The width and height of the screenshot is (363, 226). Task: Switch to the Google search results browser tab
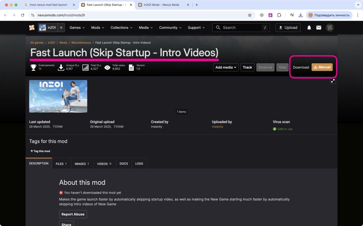(x=49, y=5)
